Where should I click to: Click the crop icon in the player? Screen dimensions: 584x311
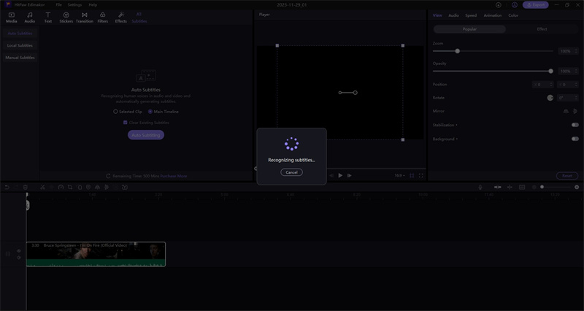[x=412, y=175]
